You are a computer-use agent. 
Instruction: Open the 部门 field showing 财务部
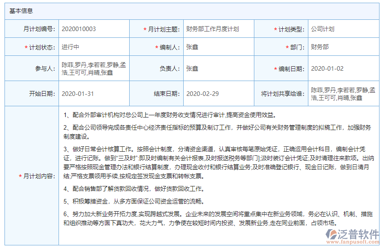coord(320,47)
